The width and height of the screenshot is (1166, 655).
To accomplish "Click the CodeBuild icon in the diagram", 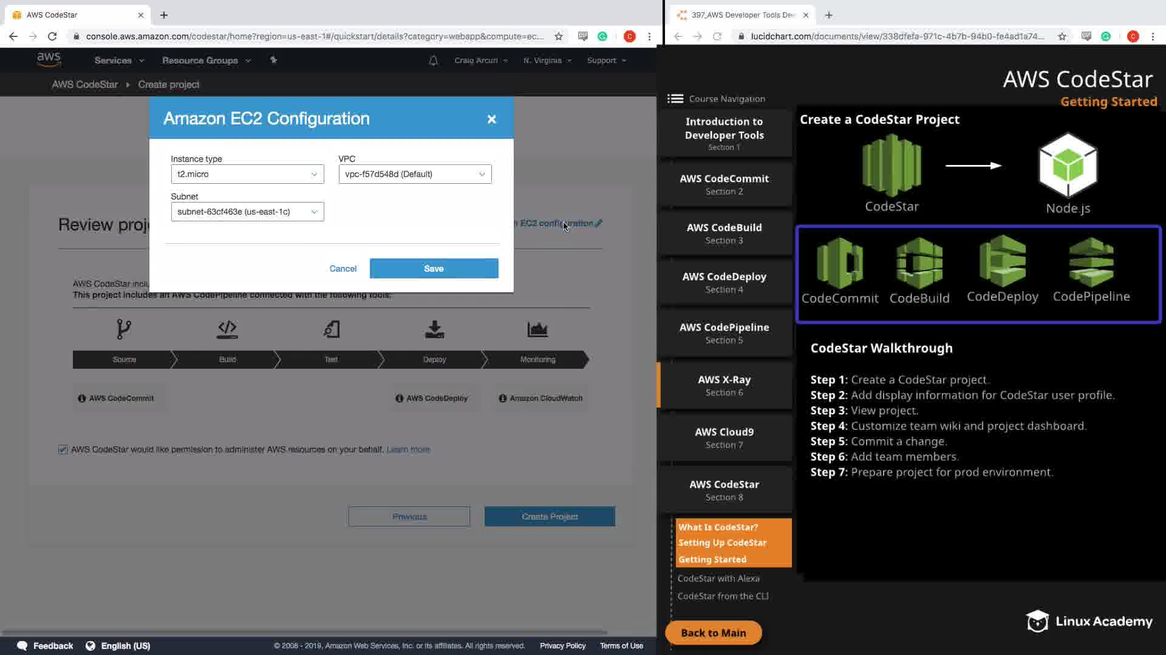I will pos(919,263).
